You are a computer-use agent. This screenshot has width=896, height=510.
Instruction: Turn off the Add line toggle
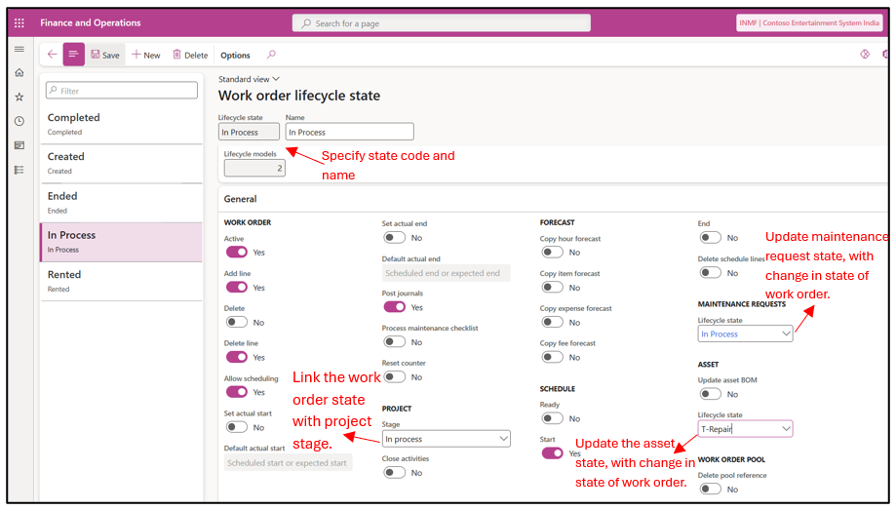coord(237,287)
